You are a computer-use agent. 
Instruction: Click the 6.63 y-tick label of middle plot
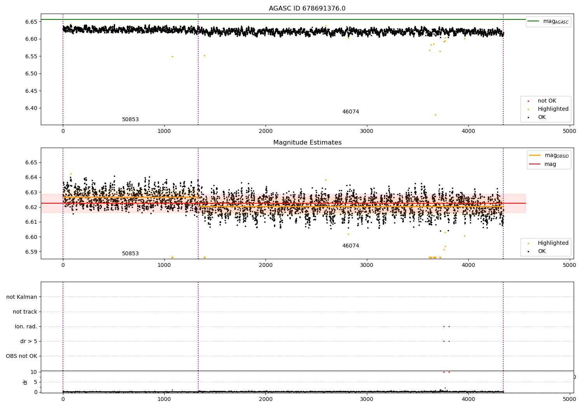pos(31,192)
